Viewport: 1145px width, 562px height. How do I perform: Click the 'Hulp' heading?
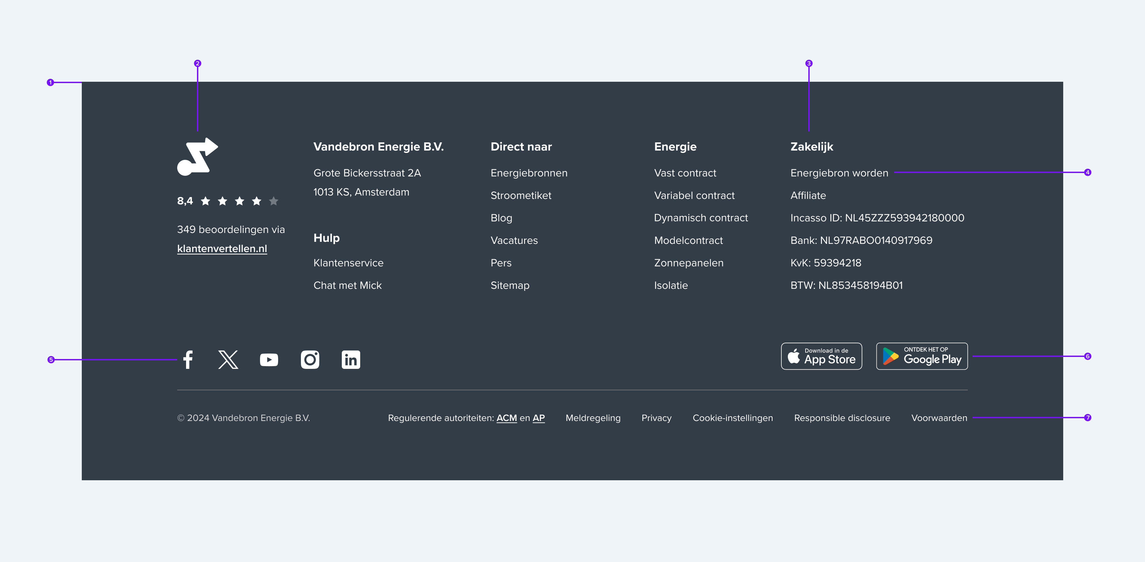[x=326, y=238]
